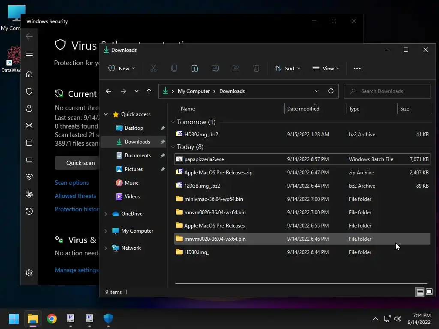Screen dimensions: 439x329
Task: Click the Cut icon in Explorer toolbar
Action: [153, 68]
